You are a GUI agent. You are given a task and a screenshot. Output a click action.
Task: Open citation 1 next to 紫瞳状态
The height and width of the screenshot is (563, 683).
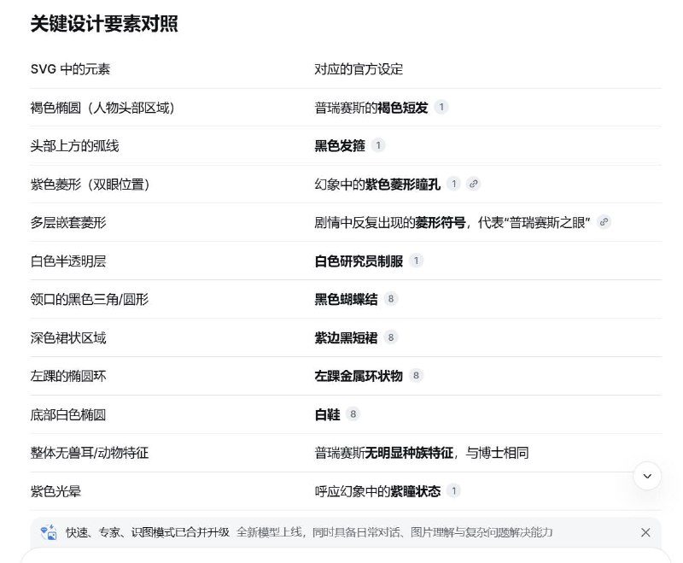click(454, 491)
